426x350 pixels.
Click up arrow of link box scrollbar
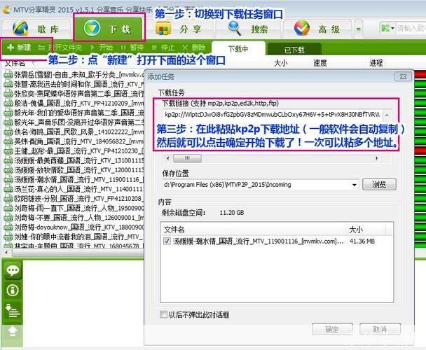coord(387,115)
